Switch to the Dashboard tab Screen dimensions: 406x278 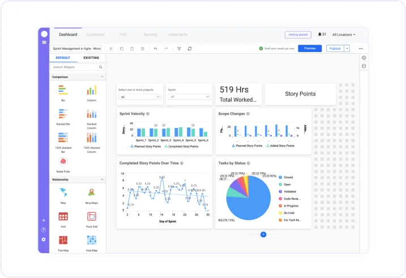[68, 35]
